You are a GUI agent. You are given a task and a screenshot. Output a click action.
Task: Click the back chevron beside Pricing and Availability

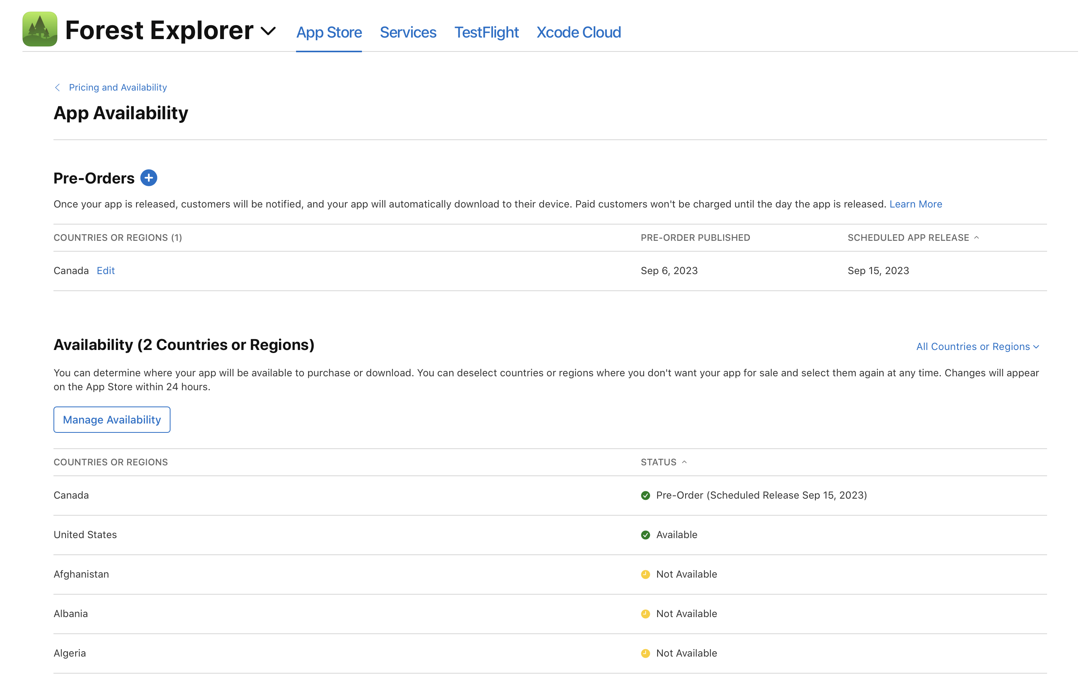58,87
